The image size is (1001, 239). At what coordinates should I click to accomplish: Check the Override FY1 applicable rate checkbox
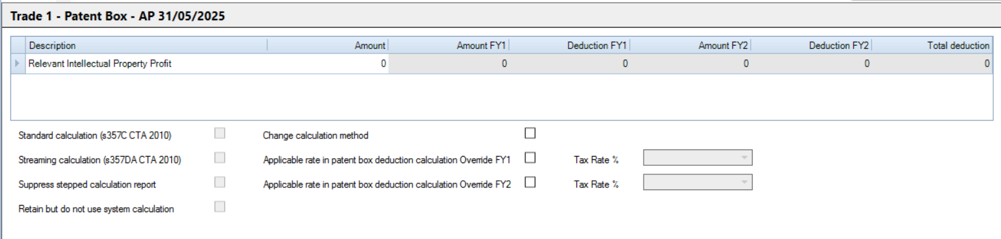click(530, 157)
